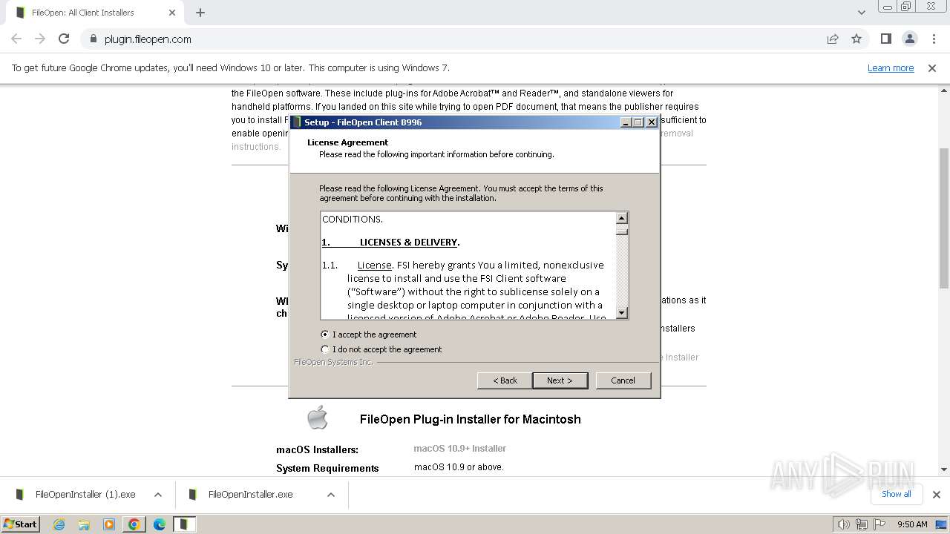Viewport: 950px width, 534px height.
Task: Open network status tray icon
Action: 861,524
